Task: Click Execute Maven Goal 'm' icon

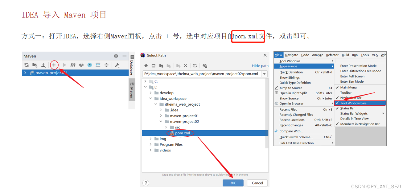Action: click(x=73, y=65)
